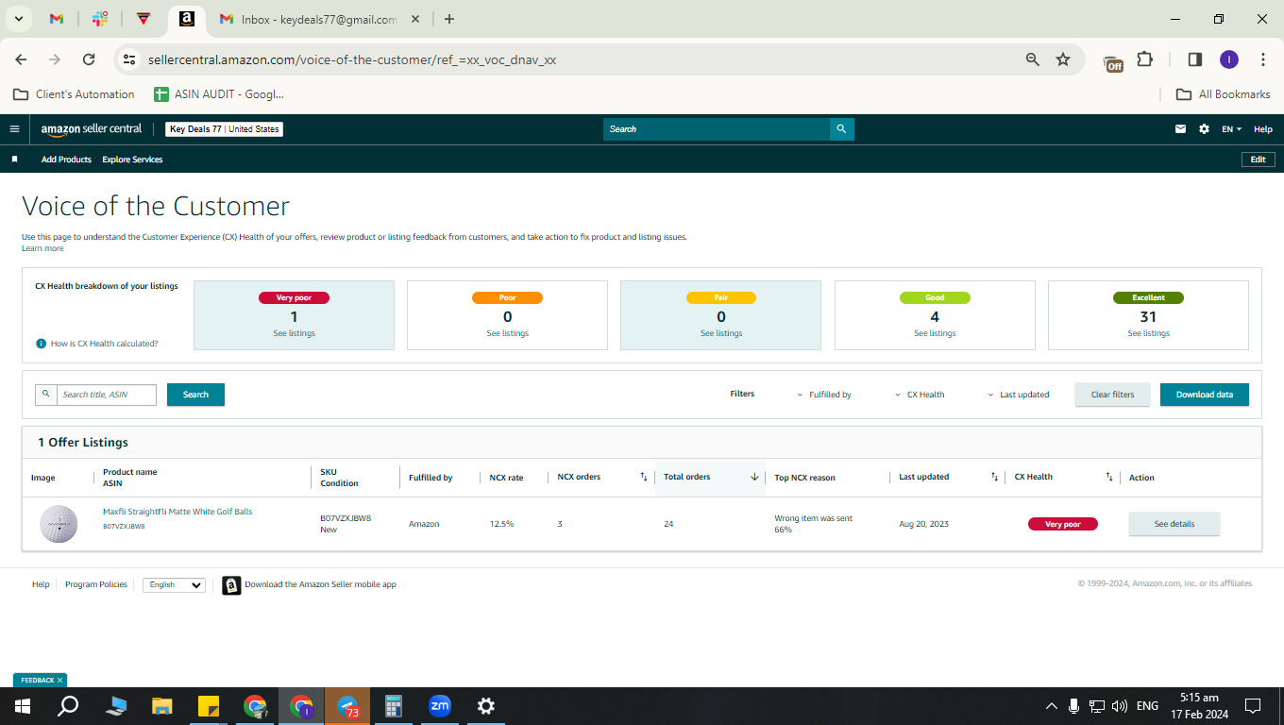Open Sticky Notes from the taskbar
The image size is (1284, 725).
click(x=209, y=706)
